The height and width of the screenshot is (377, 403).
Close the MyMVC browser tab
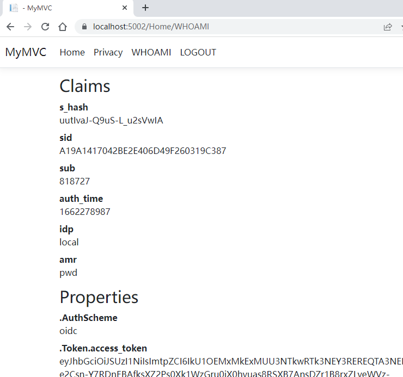[x=125, y=8]
